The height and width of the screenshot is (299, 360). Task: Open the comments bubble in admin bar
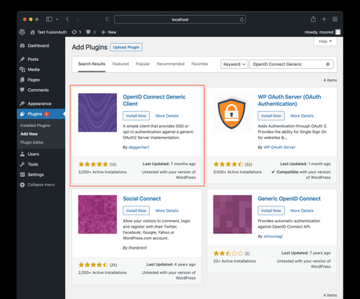[91, 32]
